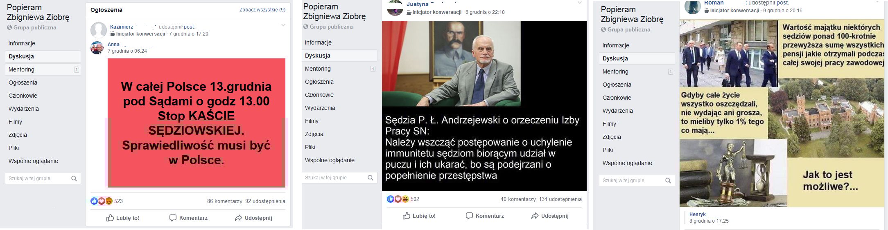The width and height of the screenshot is (888, 230).
Task: Open the options chevron on Justyna post
Action: point(579,3)
